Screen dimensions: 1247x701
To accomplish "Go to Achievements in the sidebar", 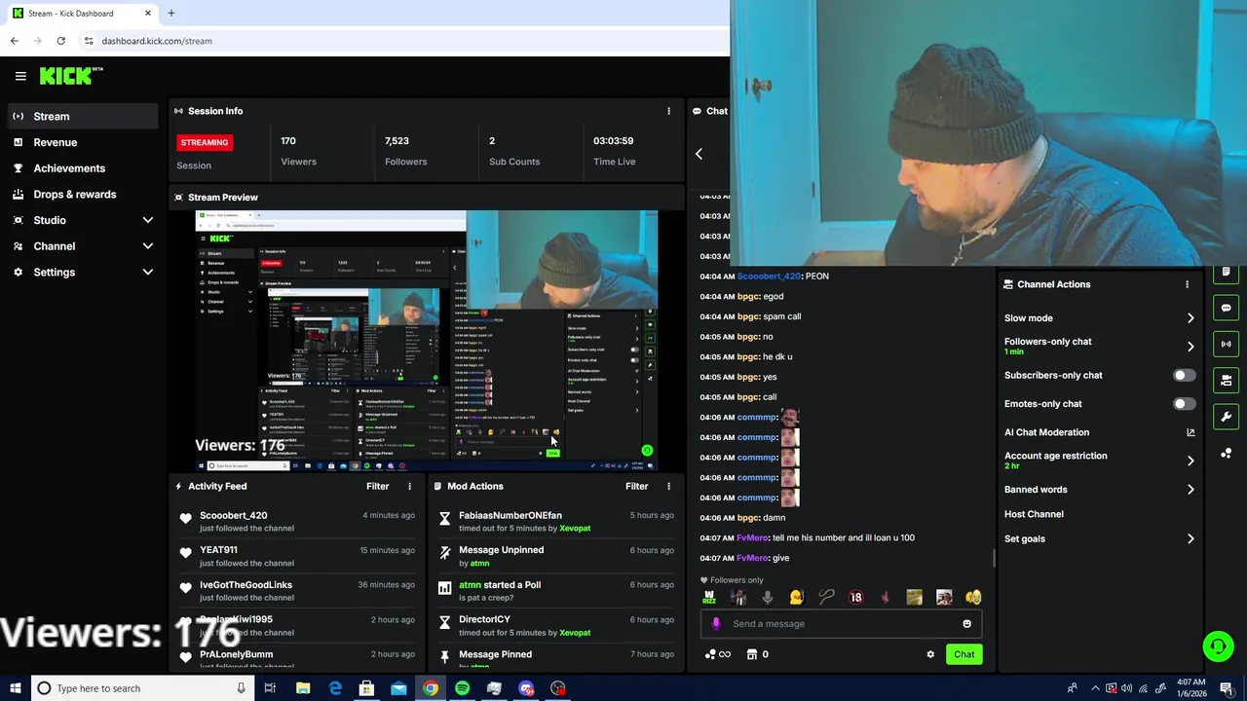I will [82, 168].
